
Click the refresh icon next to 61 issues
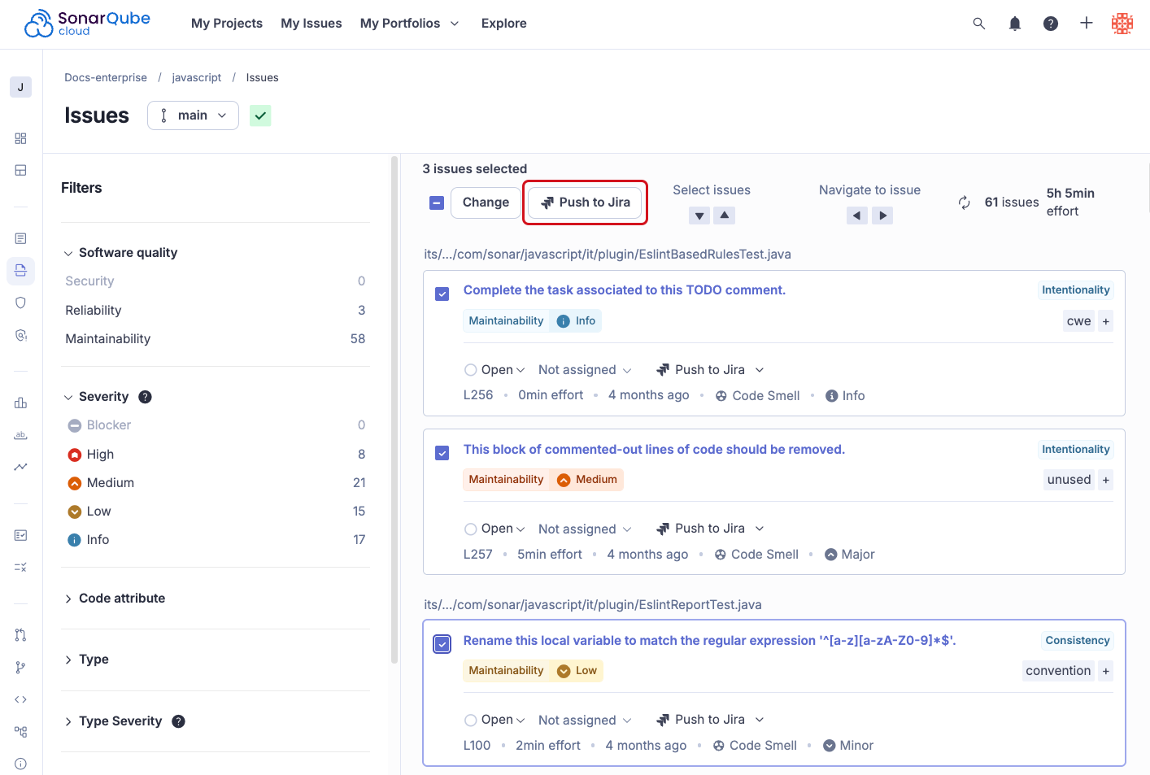point(965,202)
